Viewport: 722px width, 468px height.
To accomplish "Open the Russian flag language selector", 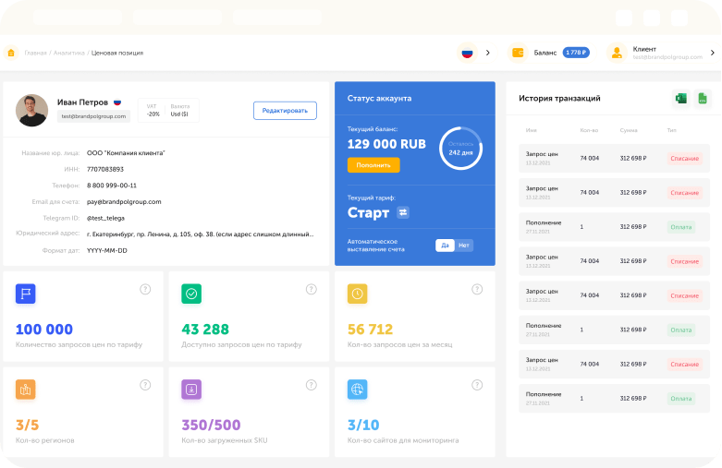I will coord(467,53).
